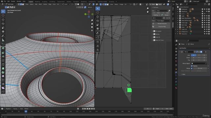
Task: Toggle camera view in the 3D viewport
Action: pyautogui.click(x=92, y=27)
